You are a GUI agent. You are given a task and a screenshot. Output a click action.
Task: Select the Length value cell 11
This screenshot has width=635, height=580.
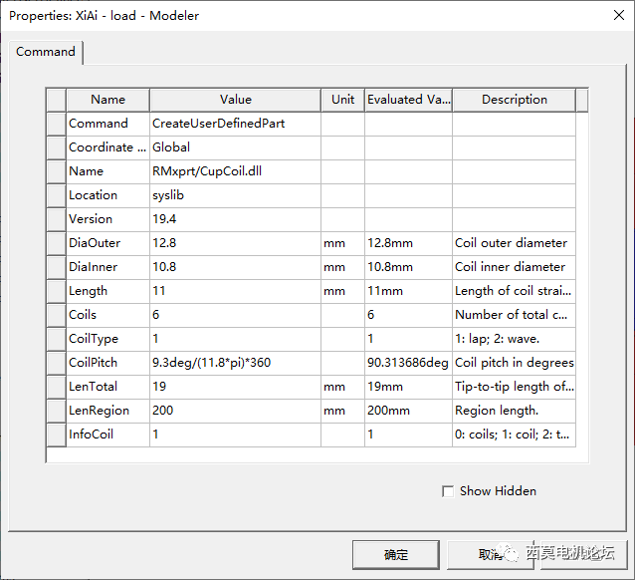click(235, 291)
